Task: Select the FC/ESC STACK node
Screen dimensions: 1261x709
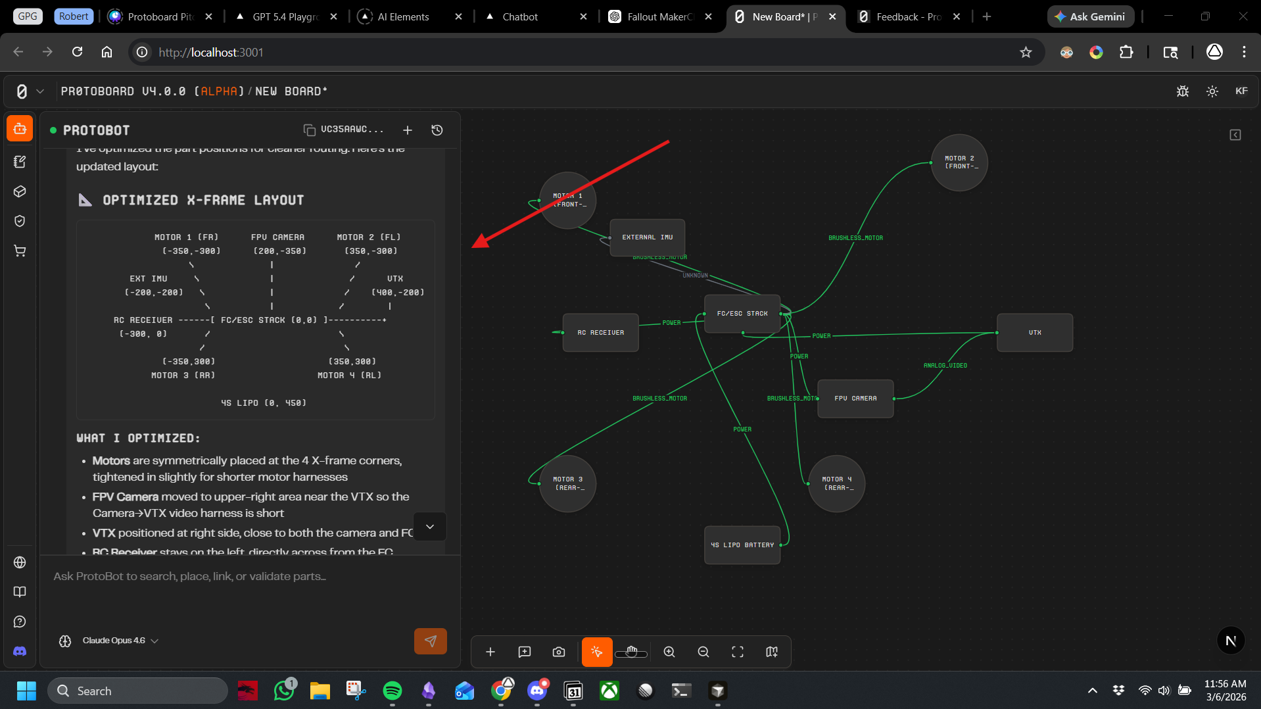Action: point(742,314)
